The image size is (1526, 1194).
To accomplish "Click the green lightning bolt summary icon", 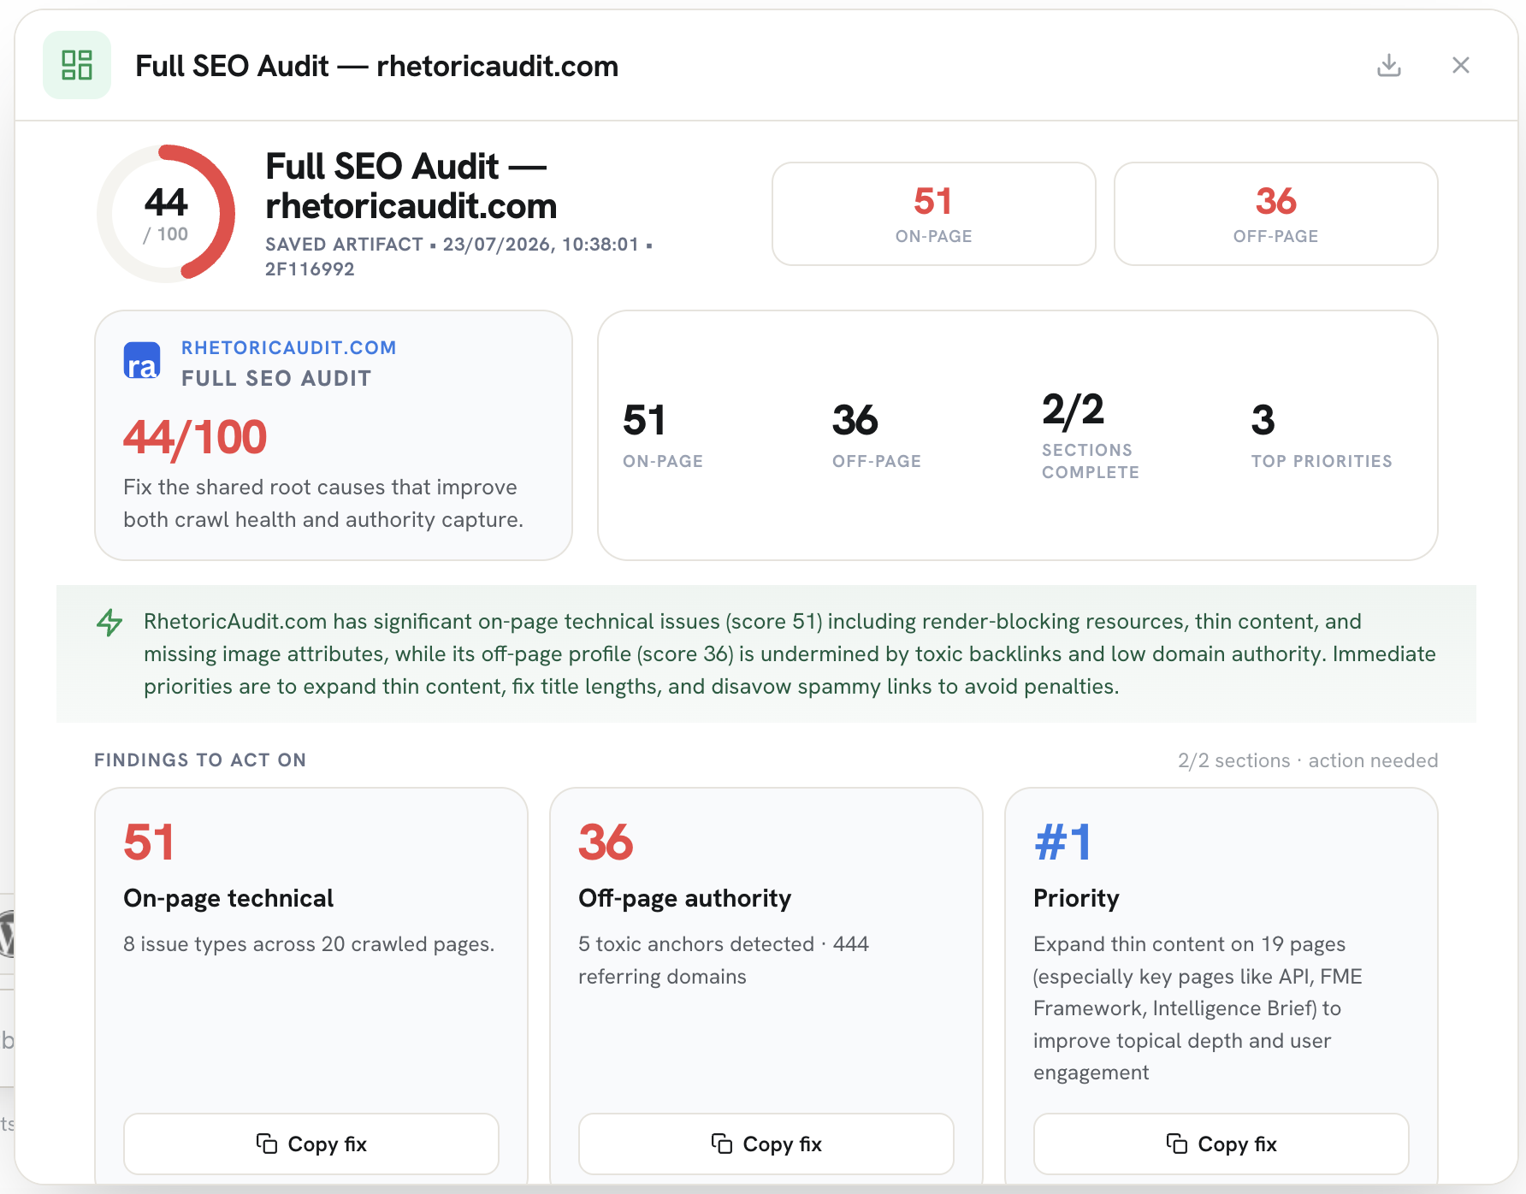I will (x=109, y=622).
